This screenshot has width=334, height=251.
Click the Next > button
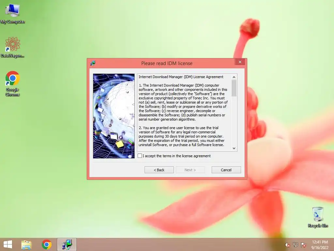coord(190,170)
